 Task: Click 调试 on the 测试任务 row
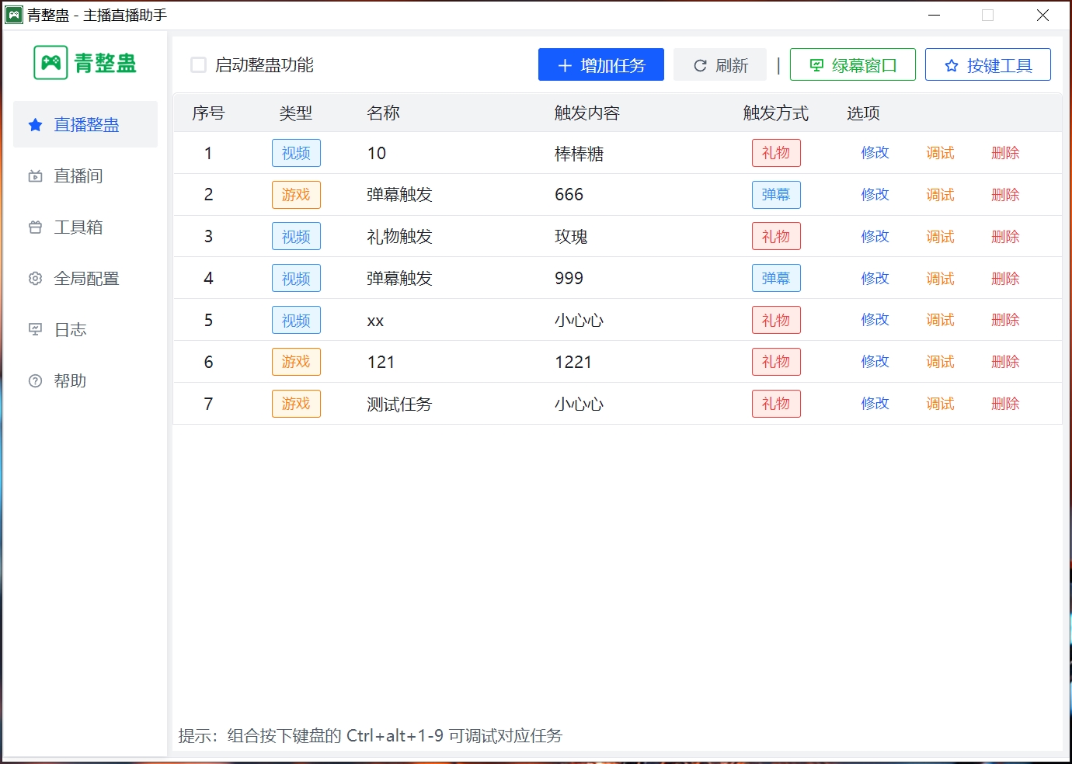pyautogui.click(x=940, y=403)
